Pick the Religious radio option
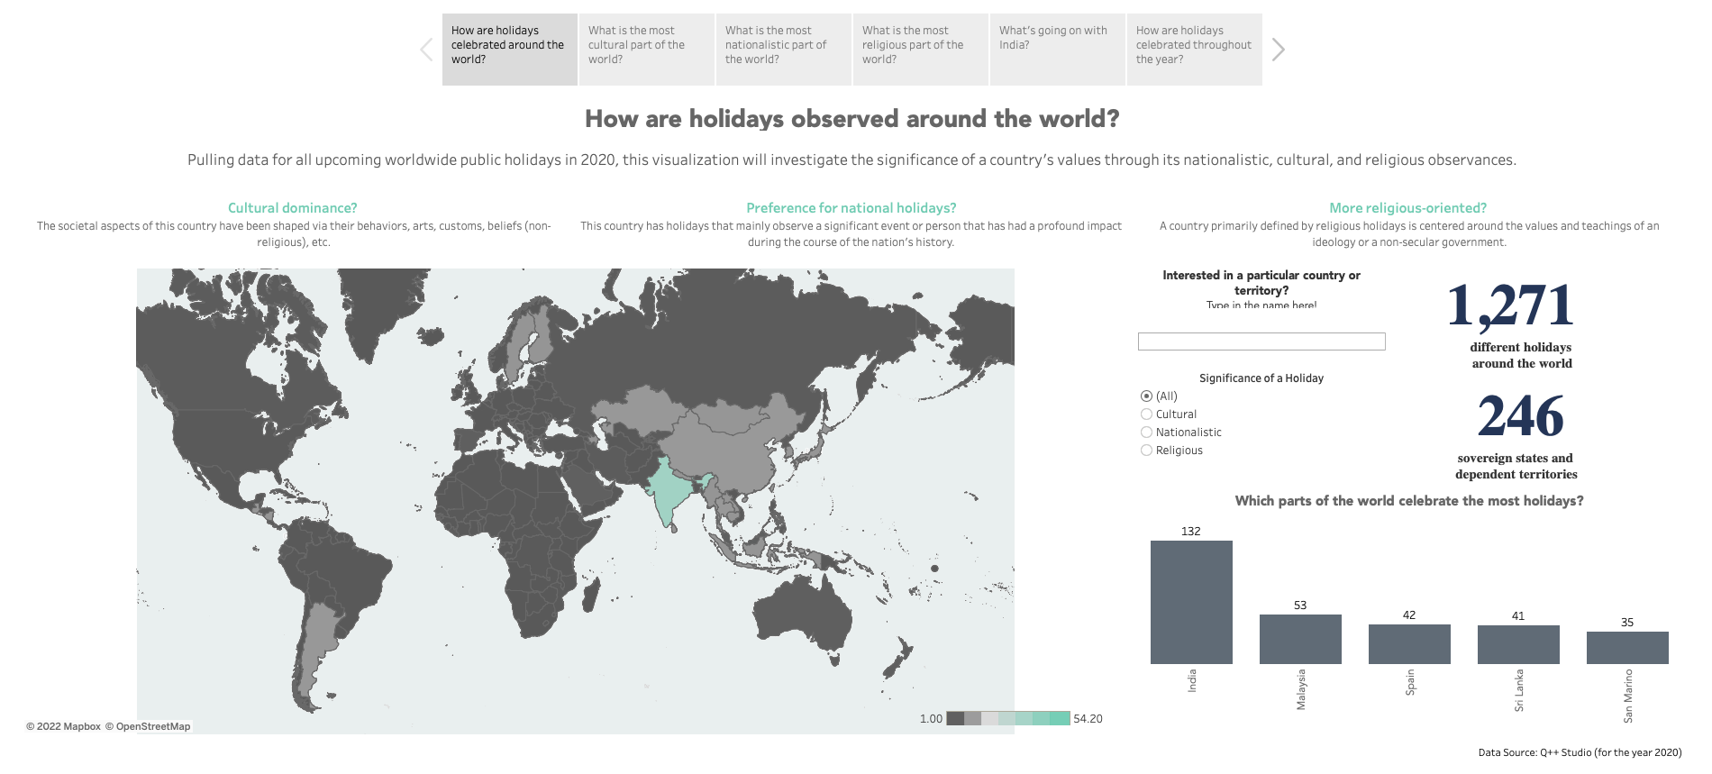Screen dimensions: 1712x774 click(1146, 450)
